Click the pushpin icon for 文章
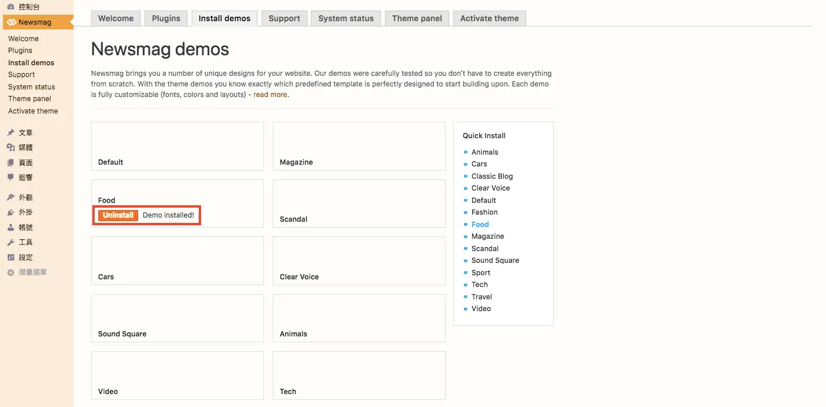Image resolution: width=826 pixels, height=407 pixels. point(11,133)
